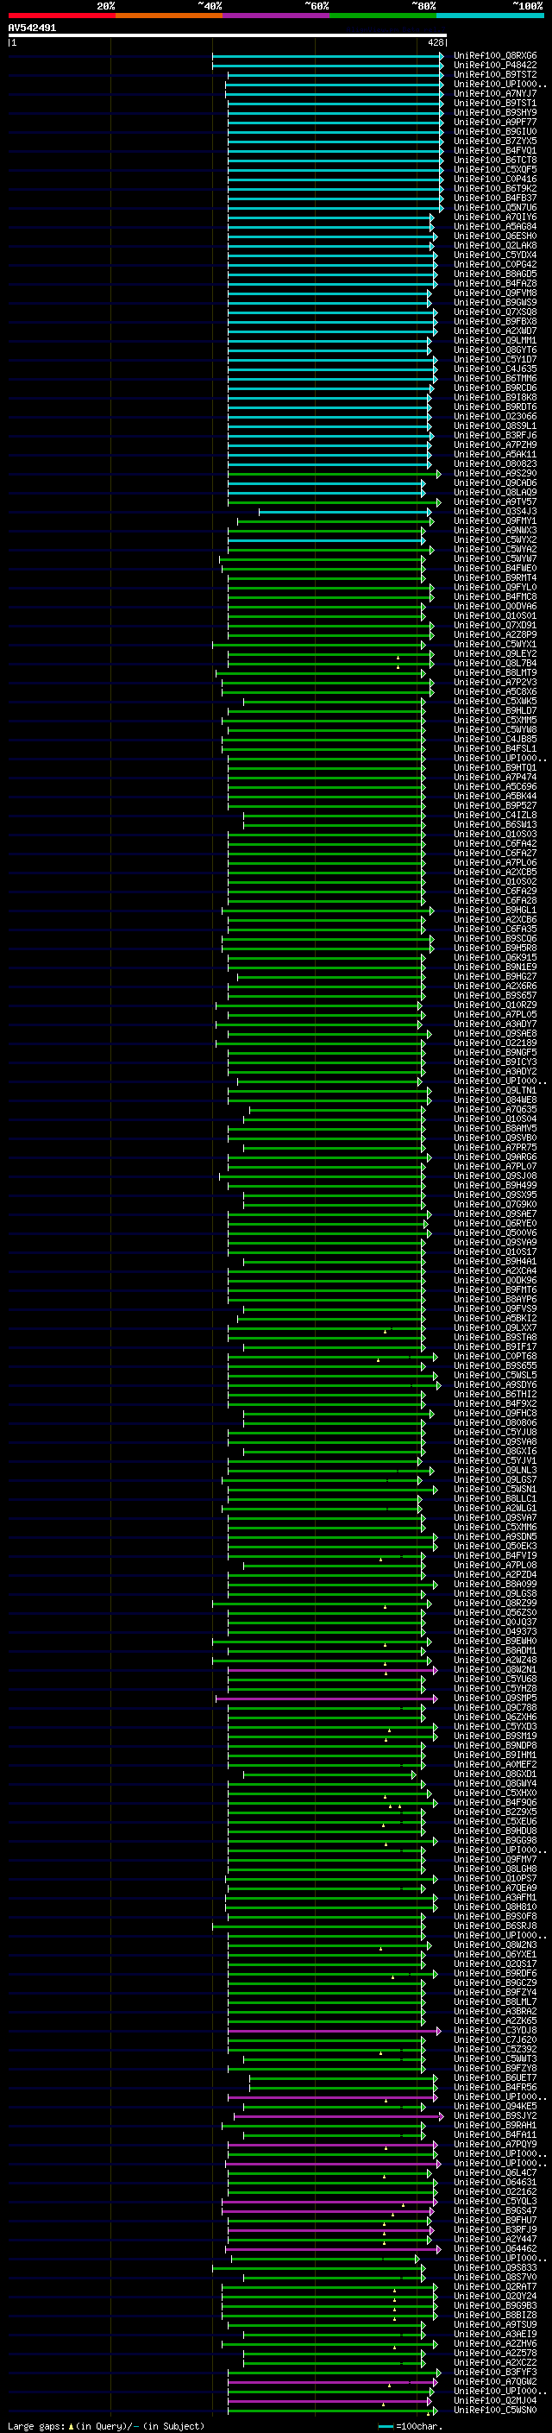Select the UniRef100_Q9FYL0 label
The width and height of the screenshot is (552, 2433).
pyautogui.click(x=494, y=588)
